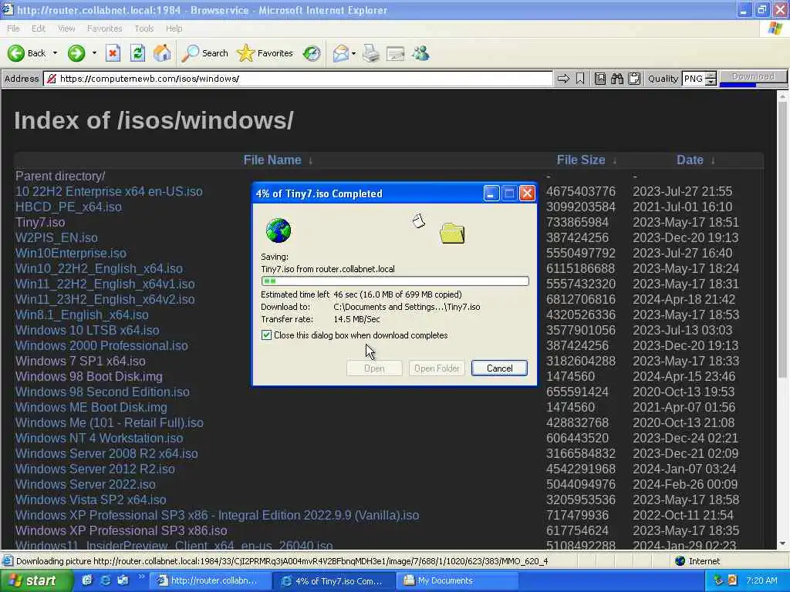
Task: Click the Stop loading icon
Action: click(113, 53)
